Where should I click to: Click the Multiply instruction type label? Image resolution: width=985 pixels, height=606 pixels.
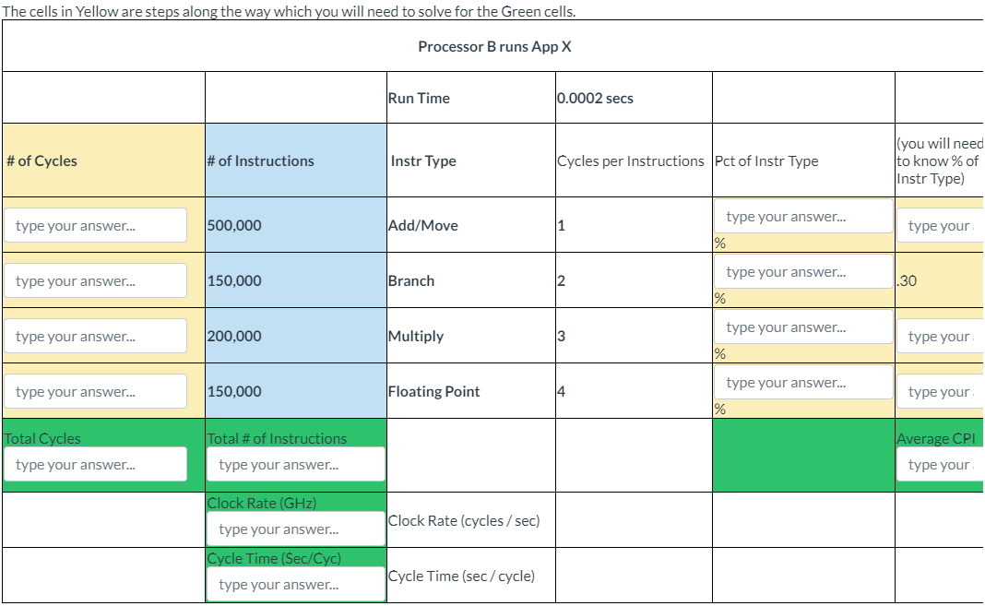[x=416, y=336]
